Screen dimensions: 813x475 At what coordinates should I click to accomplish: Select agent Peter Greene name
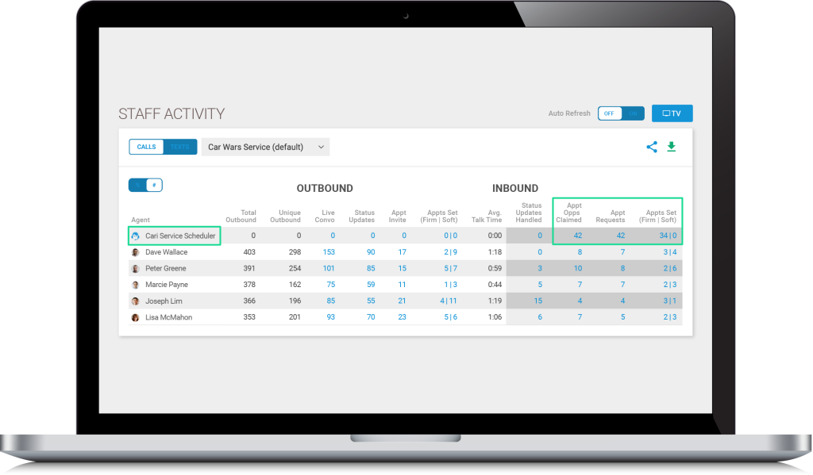(165, 268)
